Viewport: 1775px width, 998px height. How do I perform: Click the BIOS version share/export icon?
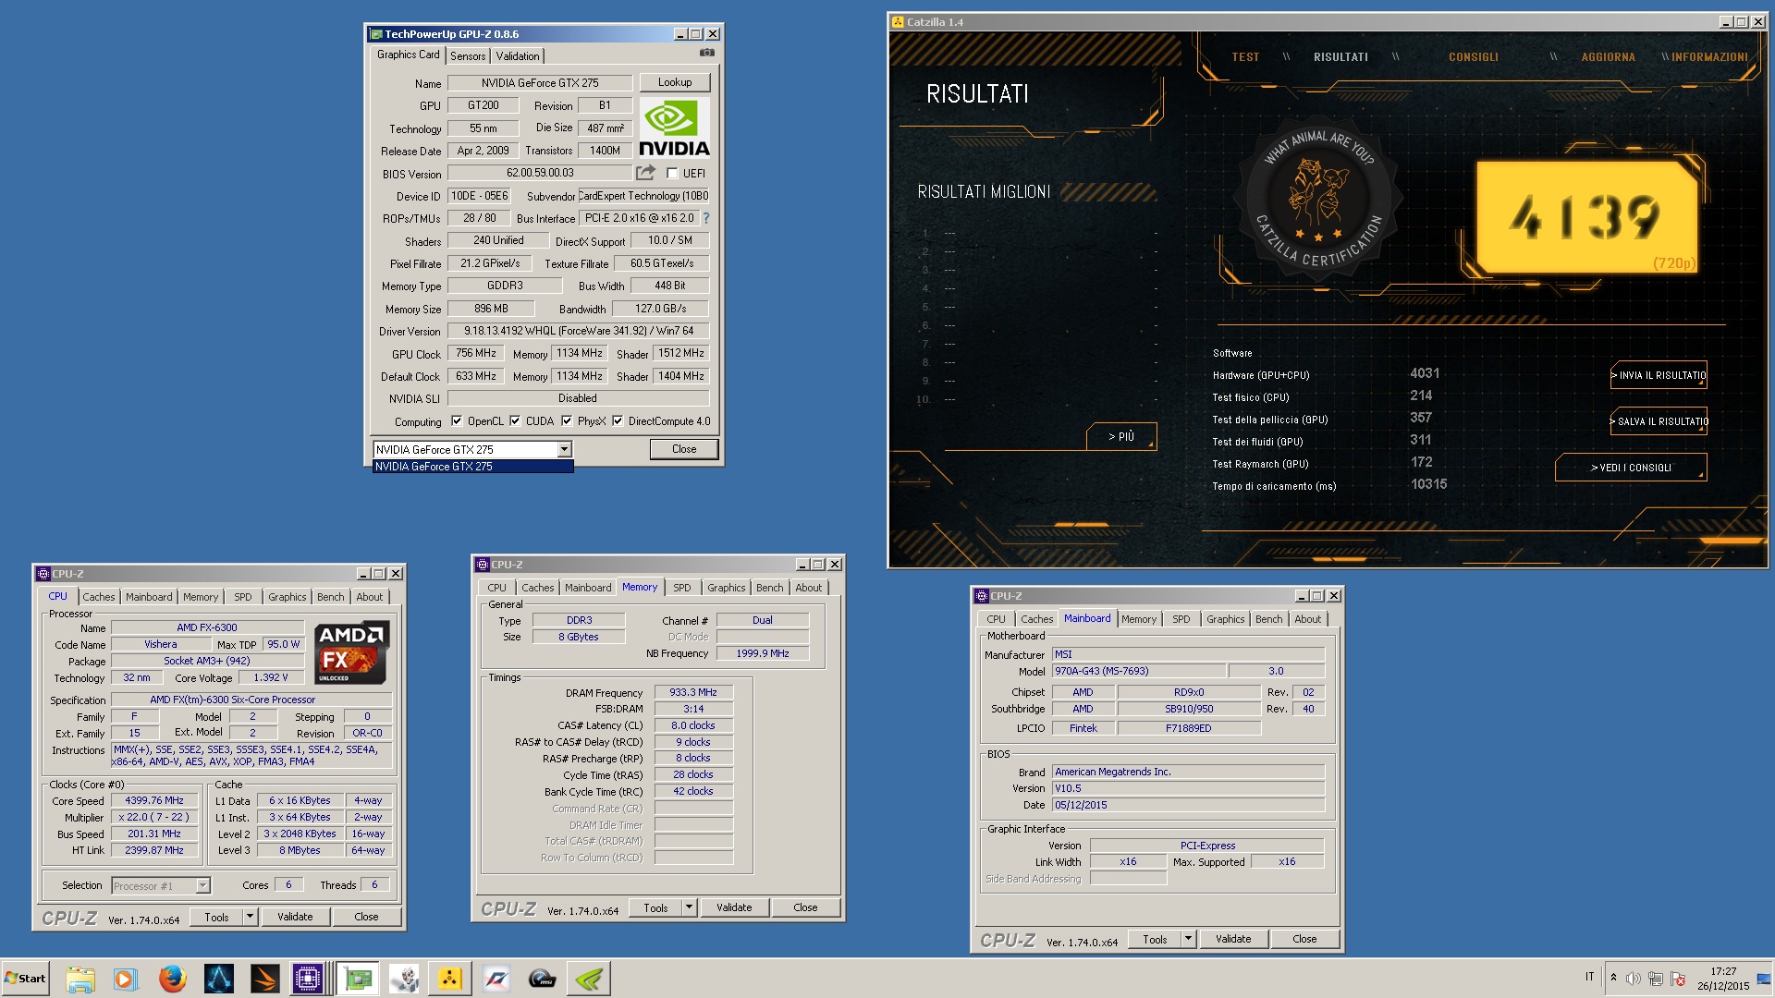coord(645,172)
